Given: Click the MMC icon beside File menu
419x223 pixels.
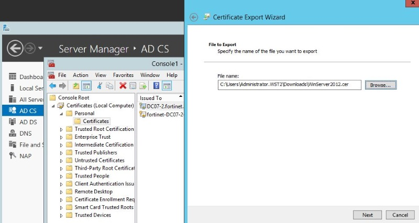Looking at the screenshot, I should point(51,75).
